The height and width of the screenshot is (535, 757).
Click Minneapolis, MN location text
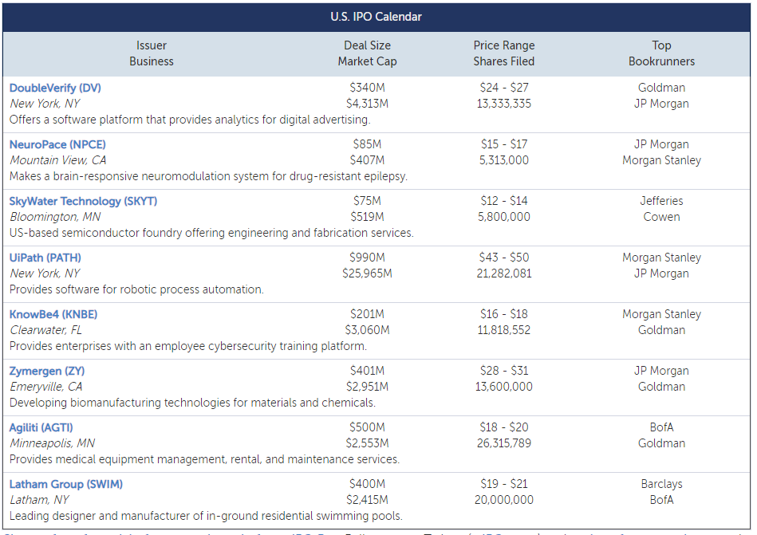point(53,443)
